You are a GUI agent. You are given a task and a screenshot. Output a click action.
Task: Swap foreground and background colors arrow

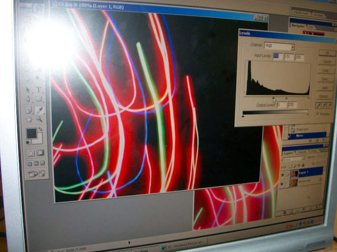tap(40, 129)
